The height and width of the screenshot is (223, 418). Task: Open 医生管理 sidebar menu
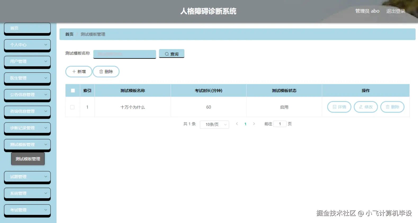coord(27,78)
